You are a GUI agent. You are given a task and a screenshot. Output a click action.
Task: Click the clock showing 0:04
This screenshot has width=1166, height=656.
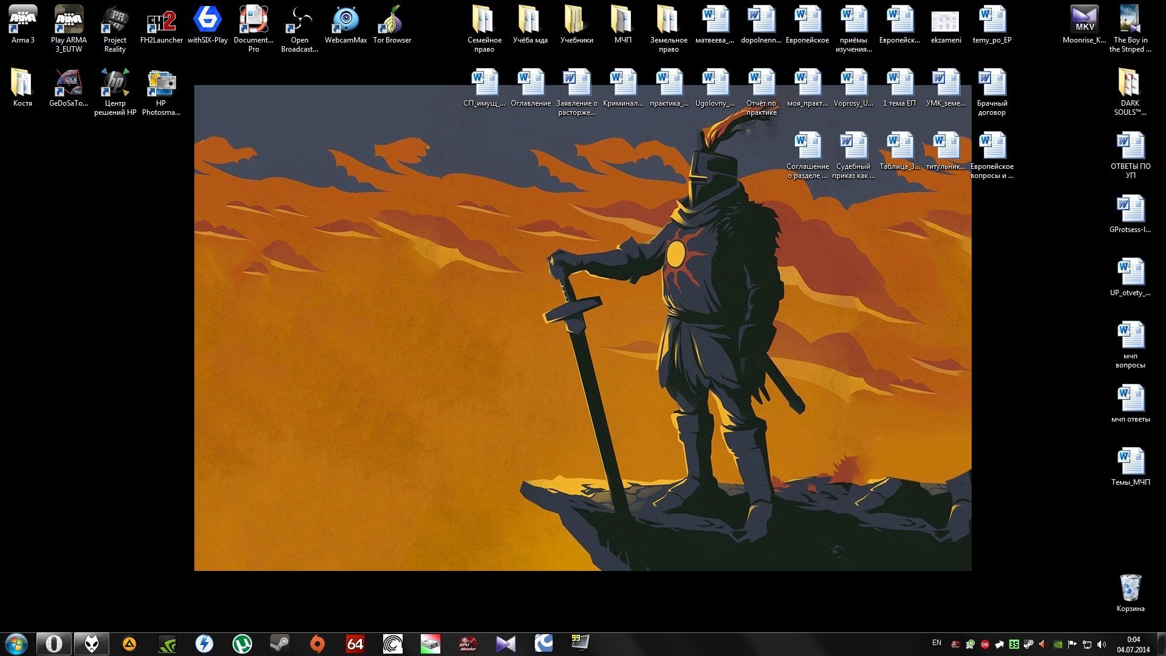click(x=1133, y=644)
